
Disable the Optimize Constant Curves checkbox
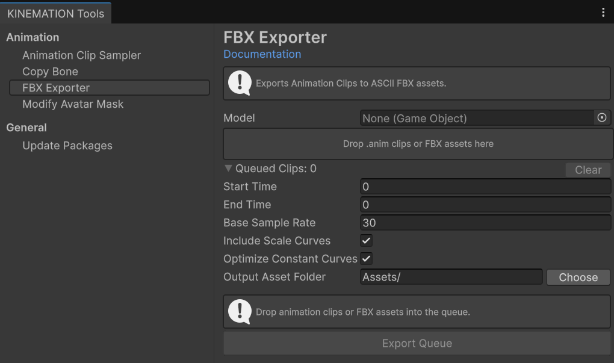367,258
